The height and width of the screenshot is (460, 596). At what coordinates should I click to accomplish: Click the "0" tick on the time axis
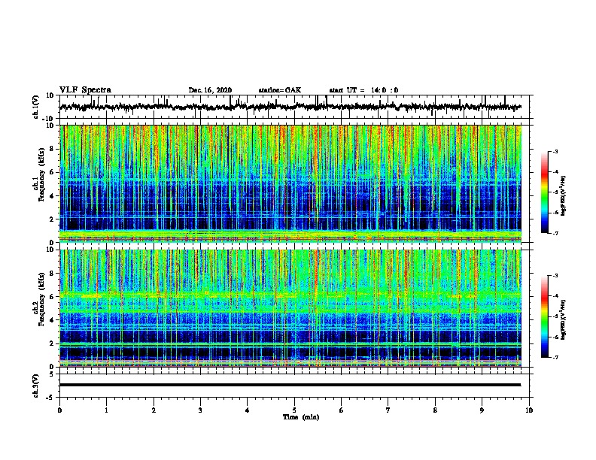59,410
